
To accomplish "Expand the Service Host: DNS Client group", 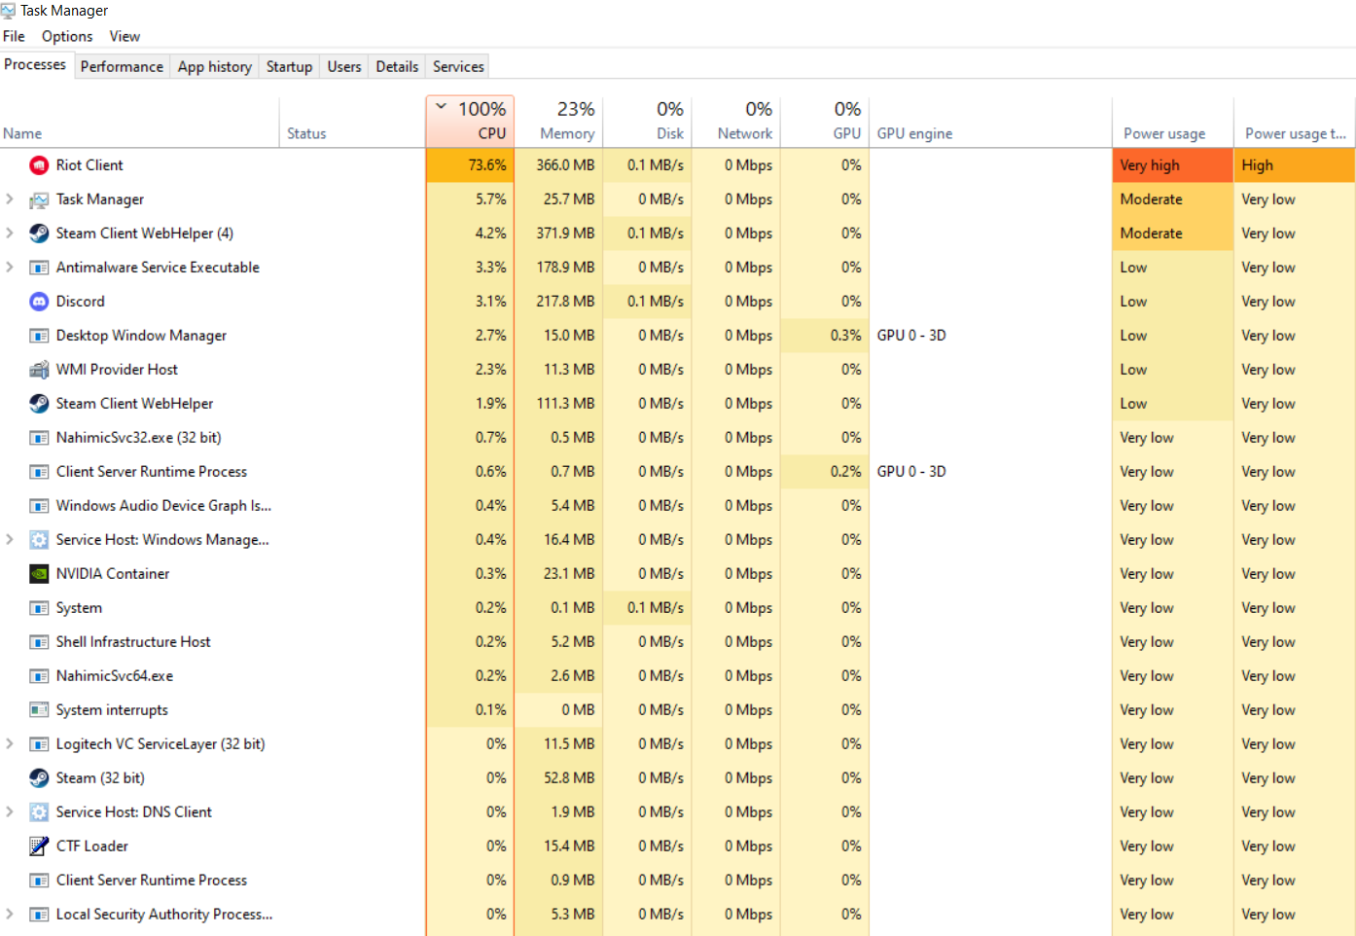I will point(10,812).
